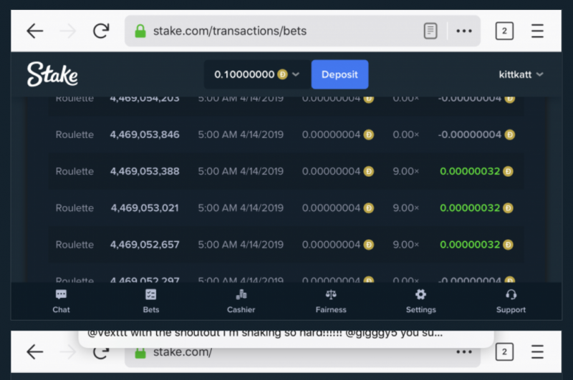The height and width of the screenshot is (380, 573).
Task: Open tabs counter 2 in lower browser
Action: click(504, 352)
